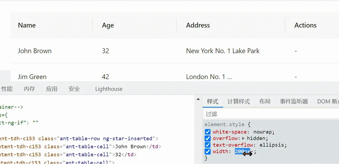Image resolution: width=339 pixels, height=164 pixels.
Task: Uncheck the white-space: nowrap property
Action: (x=208, y=132)
